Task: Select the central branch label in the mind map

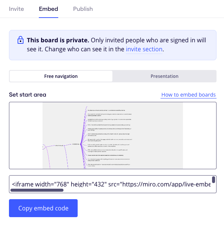Action: (x=76, y=144)
